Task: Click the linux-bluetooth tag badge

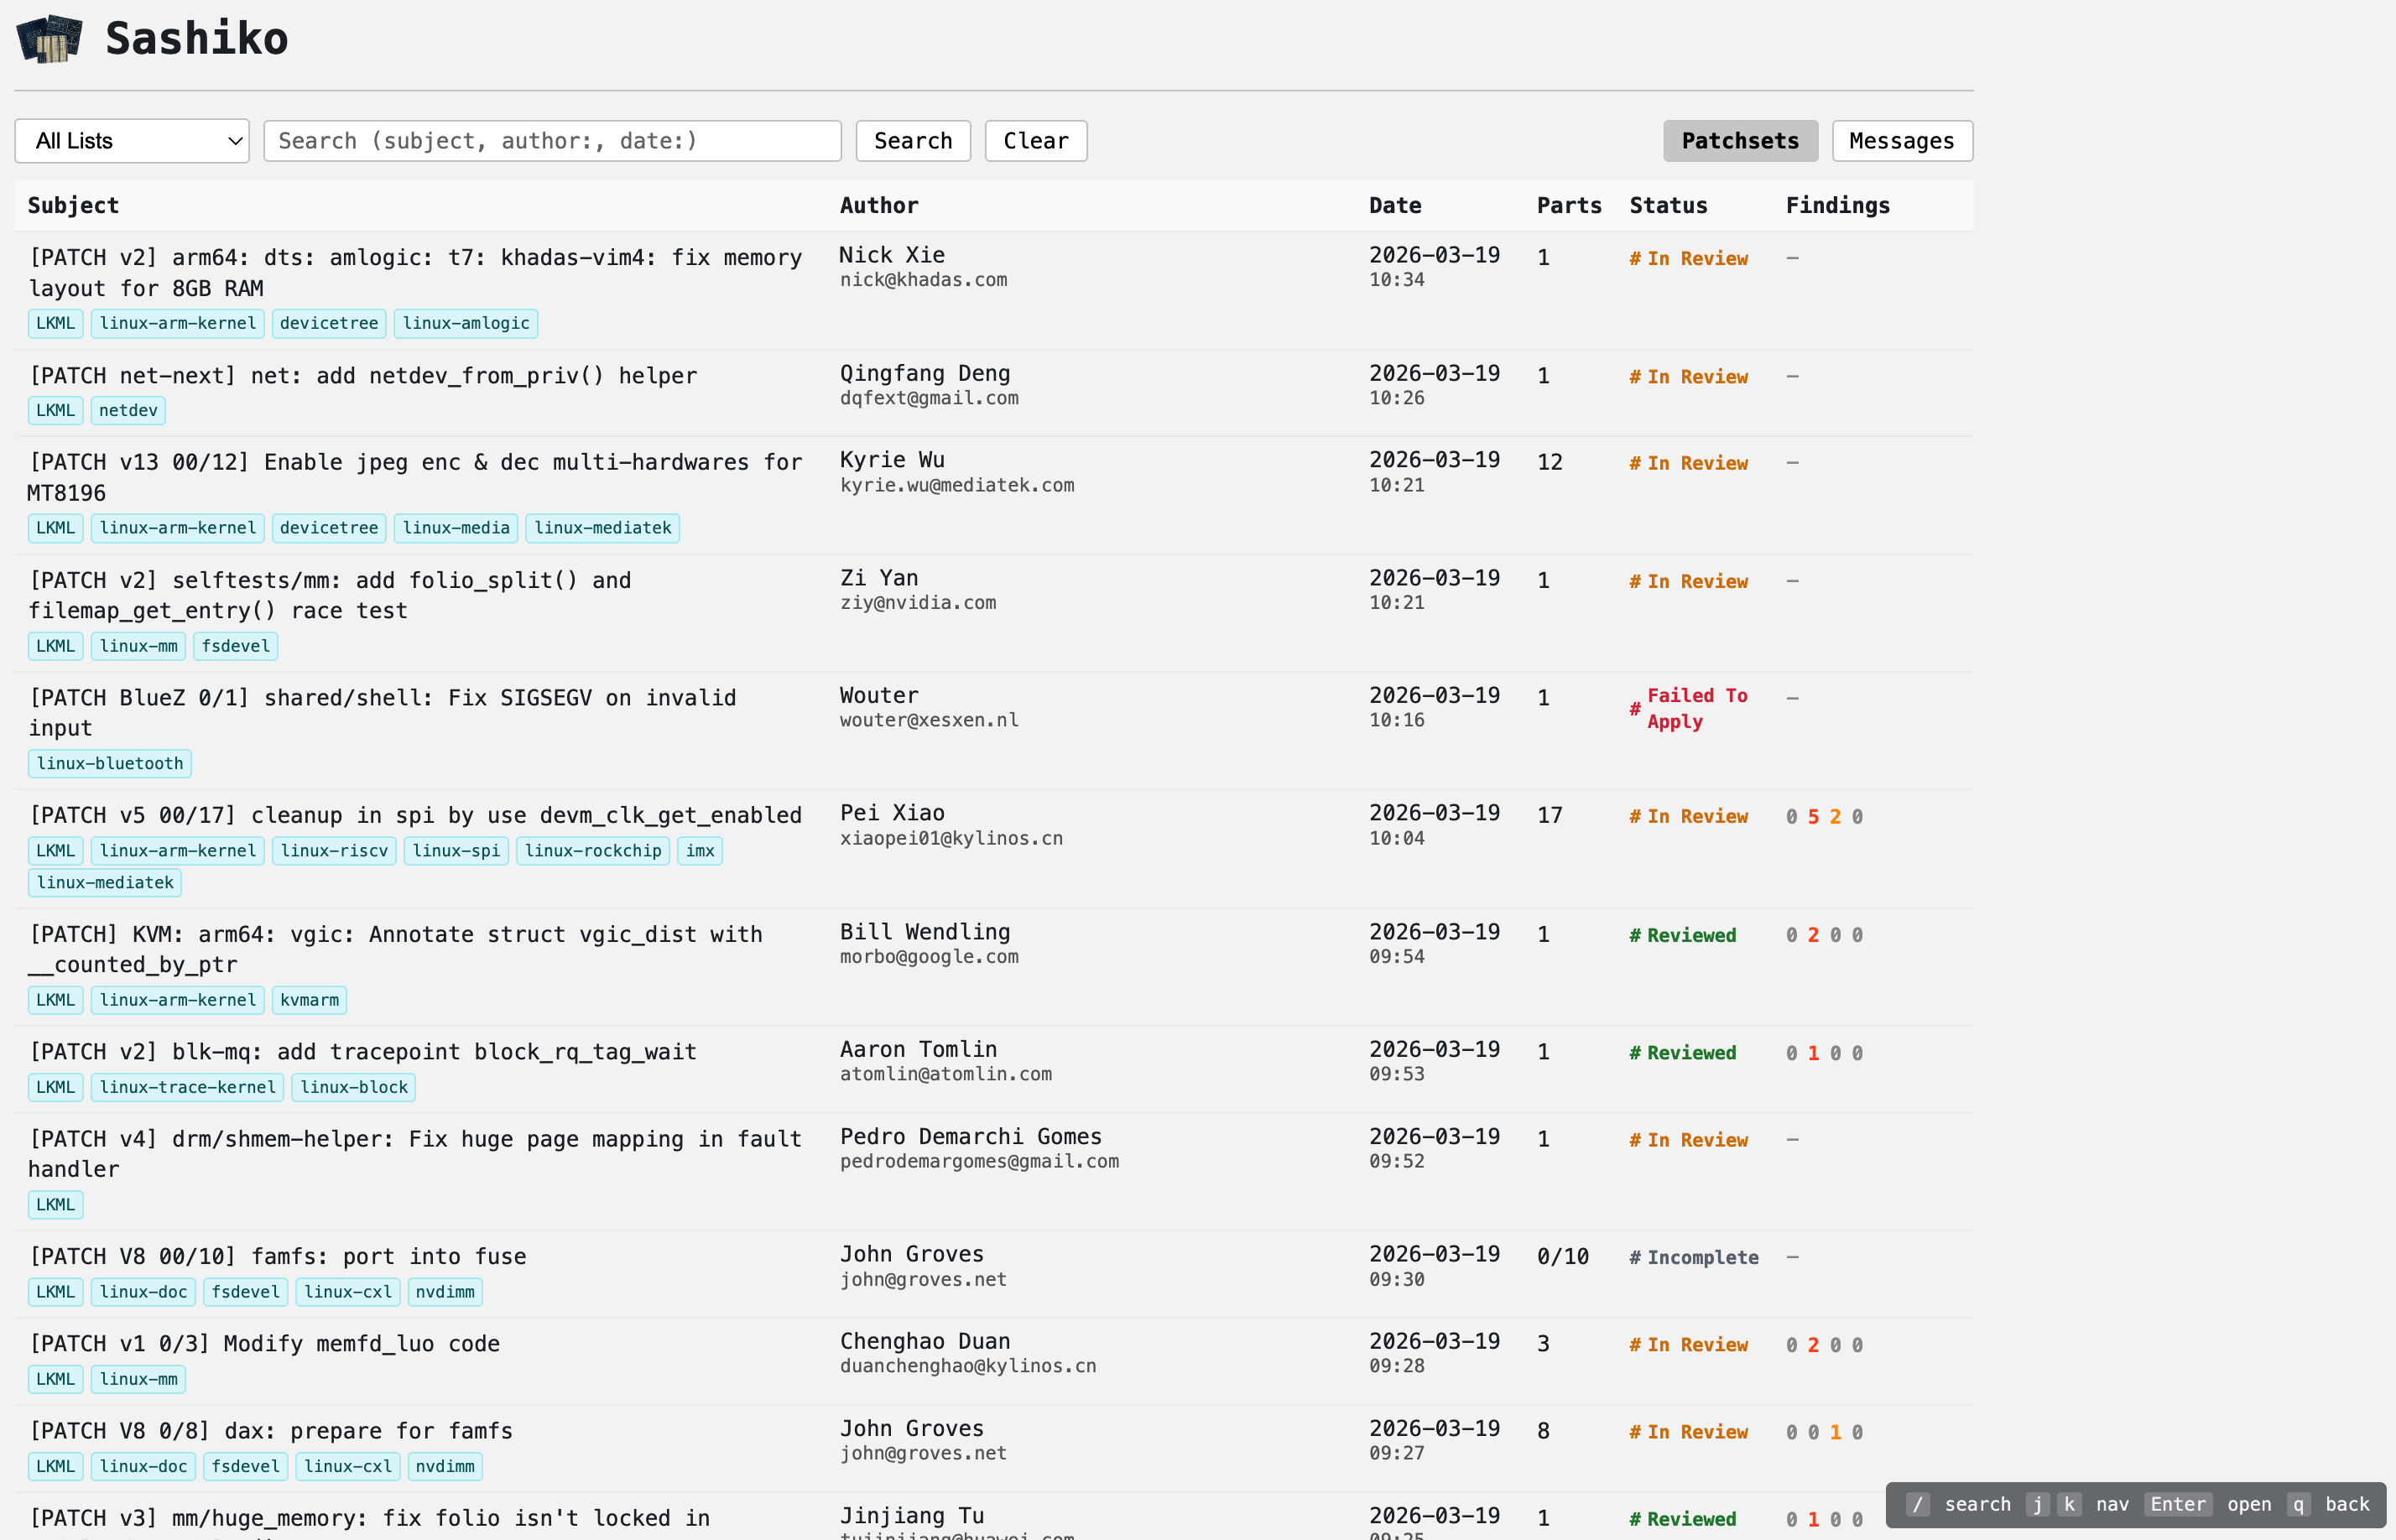Action: pos(110,763)
